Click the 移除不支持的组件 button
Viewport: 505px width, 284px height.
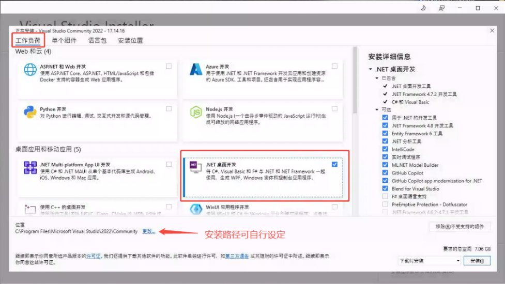[x=460, y=227]
